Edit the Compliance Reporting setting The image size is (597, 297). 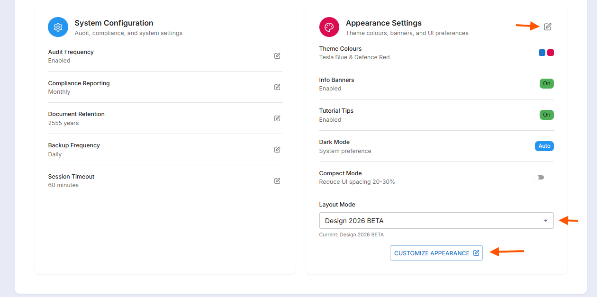[x=277, y=87]
